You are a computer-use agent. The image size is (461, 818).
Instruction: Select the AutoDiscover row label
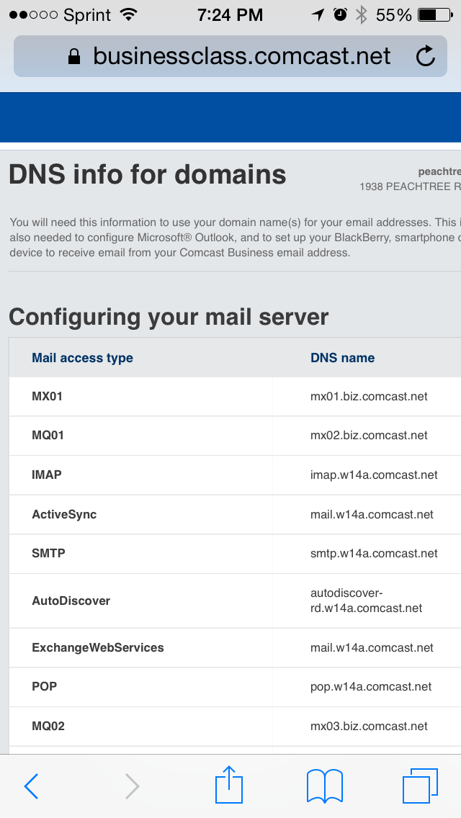tap(71, 601)
